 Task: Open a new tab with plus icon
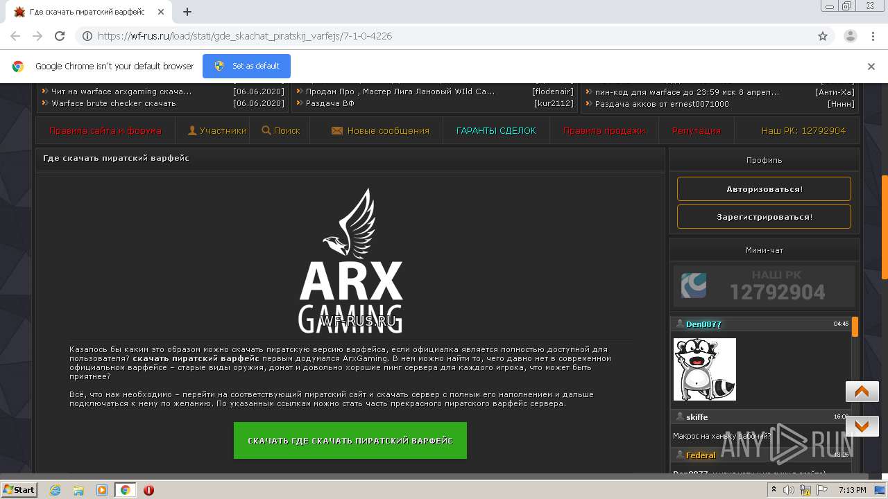click(x=187, y=12)
